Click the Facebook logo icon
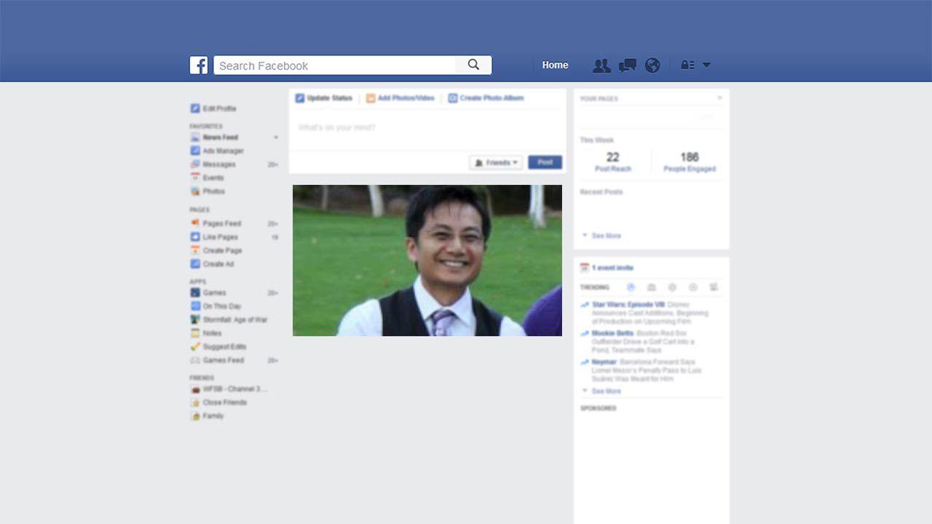 (199, 65)
